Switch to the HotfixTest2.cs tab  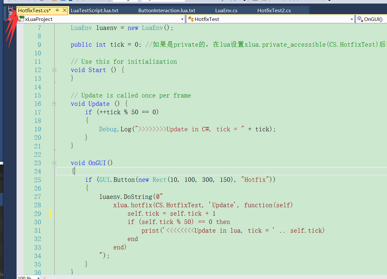click(274, 11)
